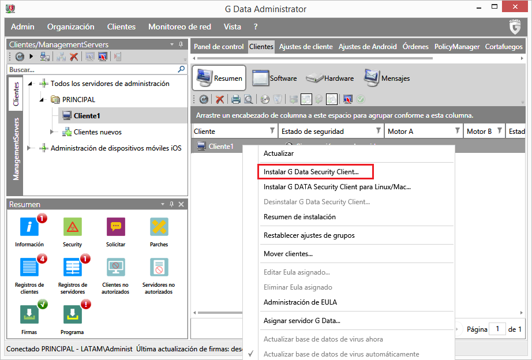The width and height of the screenshot is (532, 360).
Task: Close the Resumen panel
Action: click(x=181, y=204)
